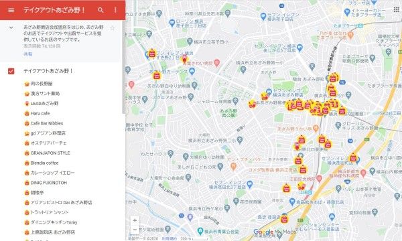Viewport: 402px width, 241px height.
Task: Click the search magnifier icon
Action: [x=100, y=10]
